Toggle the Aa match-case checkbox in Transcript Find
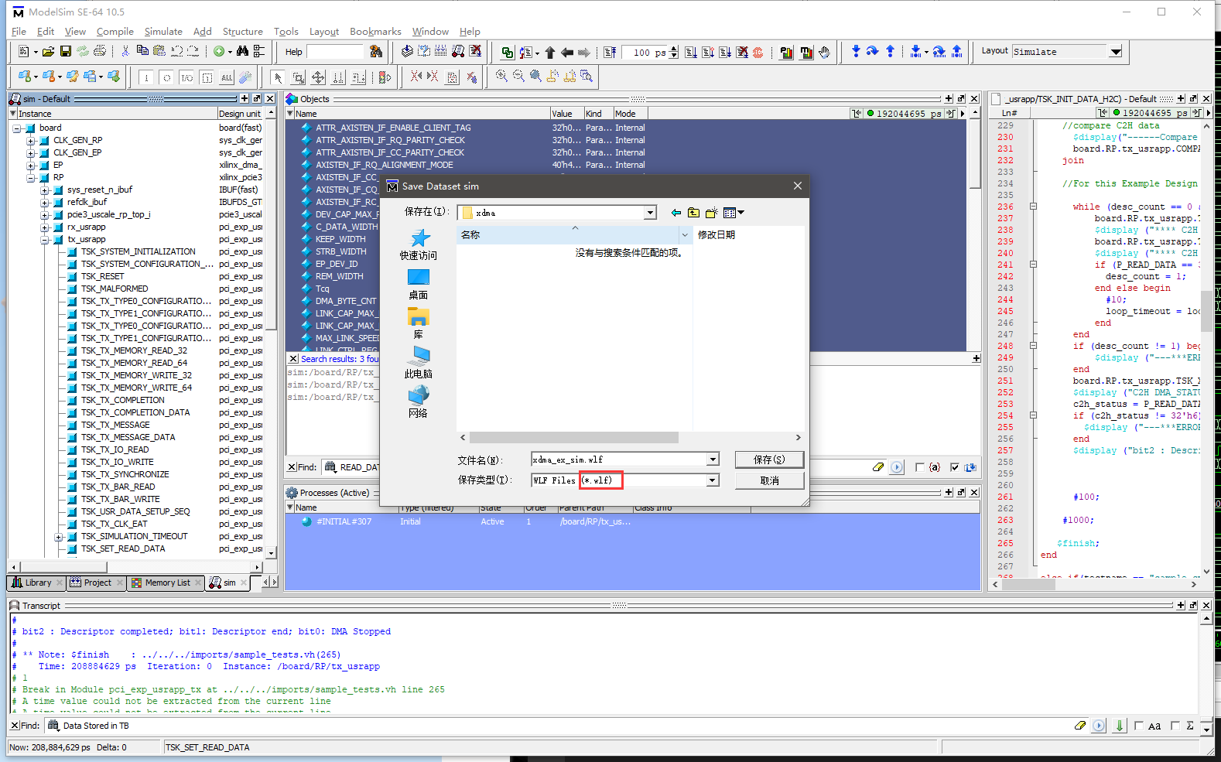Image resolution: width=1221 pixels, height=762 pixels. [x=1139, y=726]
